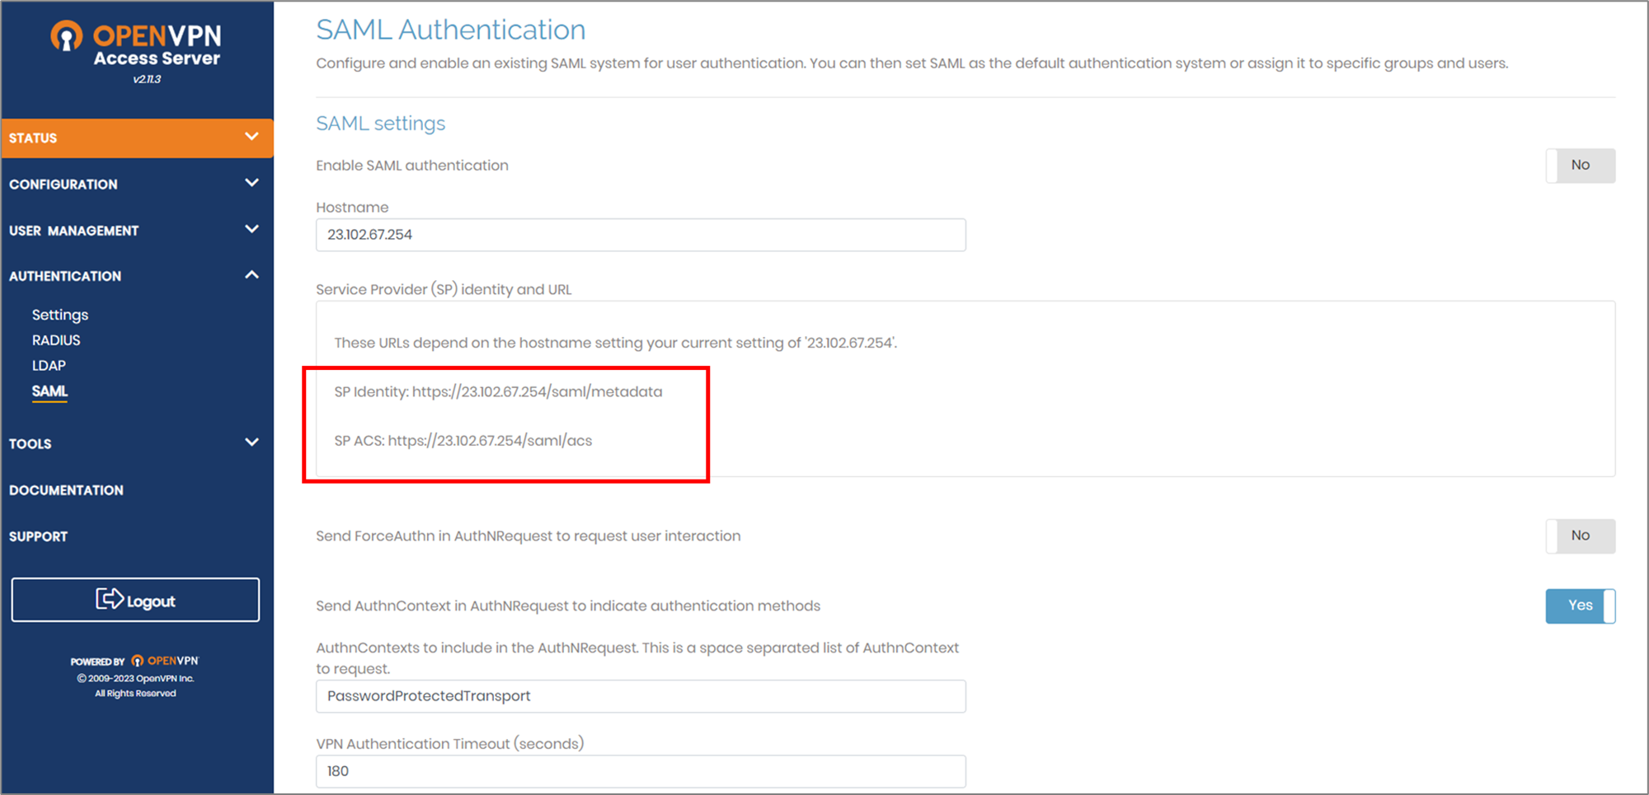1649x795 pixels.
Task: Go to the LDAP settings page
Action: (49, 366)
